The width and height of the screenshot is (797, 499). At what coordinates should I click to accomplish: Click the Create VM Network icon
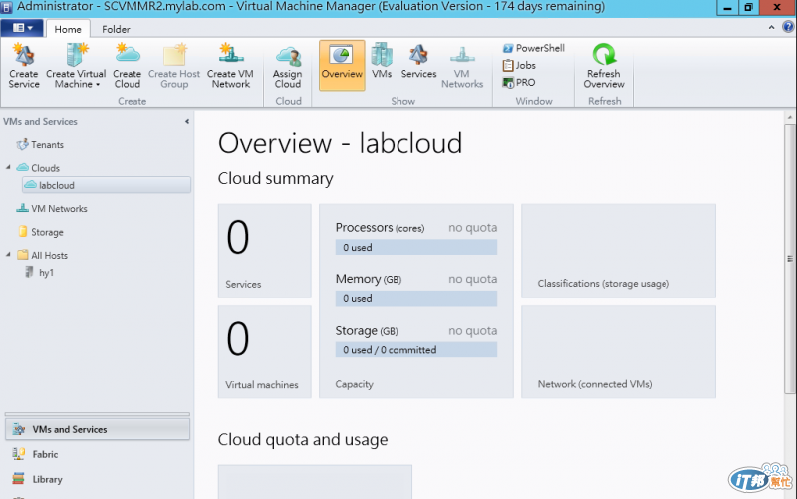point(231,55)
